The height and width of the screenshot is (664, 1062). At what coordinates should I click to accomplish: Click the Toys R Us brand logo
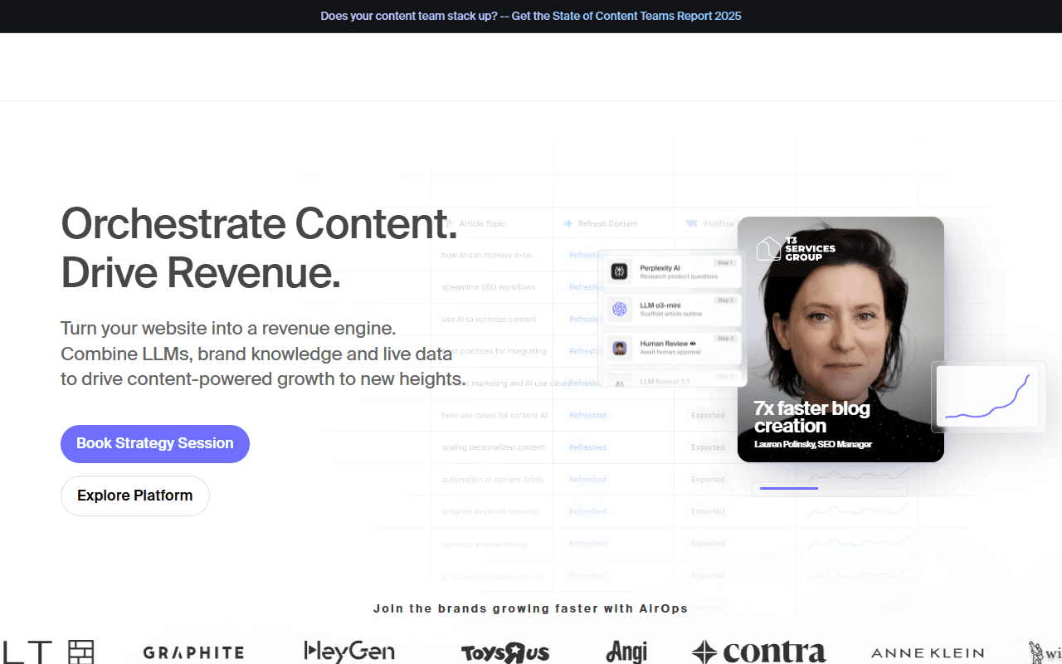505,653
